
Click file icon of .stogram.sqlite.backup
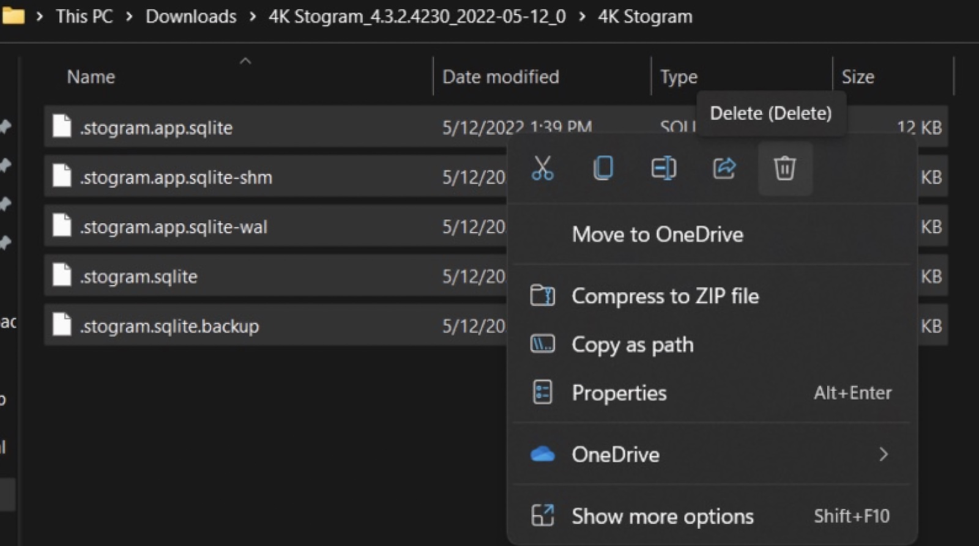(x=62, y=324)
